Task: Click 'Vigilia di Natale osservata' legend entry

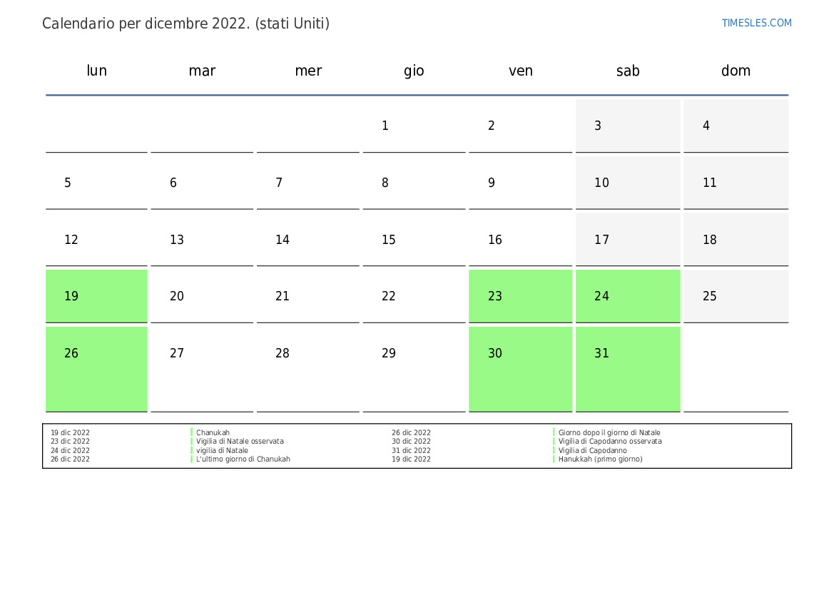Action: pyautogui.click(x=240, y=441)
